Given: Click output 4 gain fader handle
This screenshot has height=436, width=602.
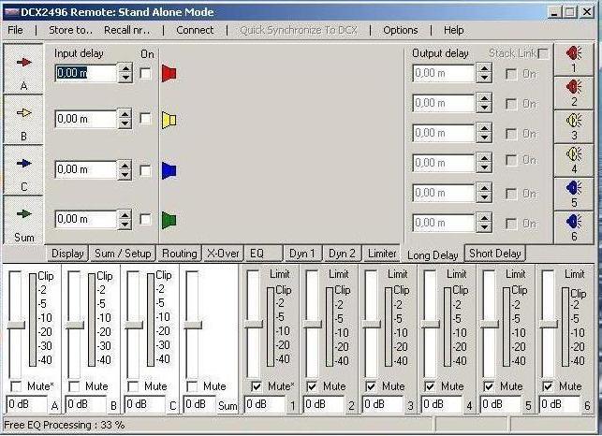Looking at the screenshot, I should (430, 324).
